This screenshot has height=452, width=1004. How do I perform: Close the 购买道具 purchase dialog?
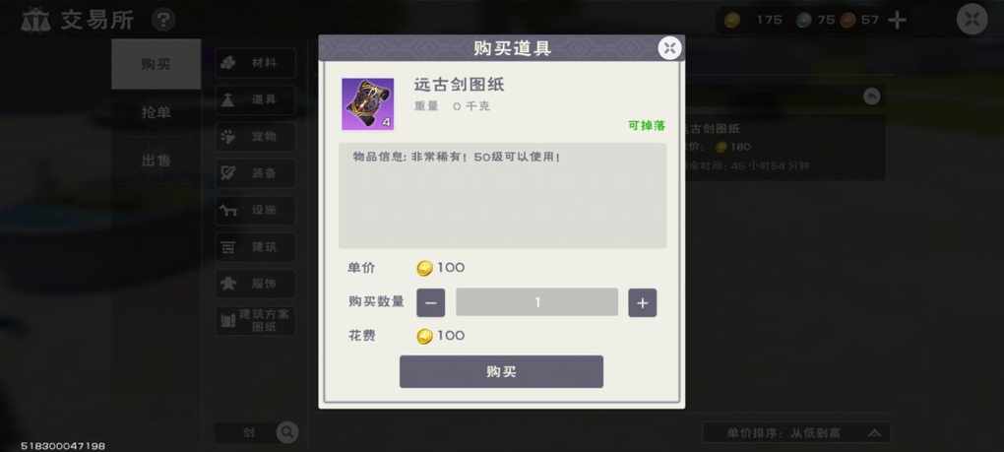(x=669, y=48)
